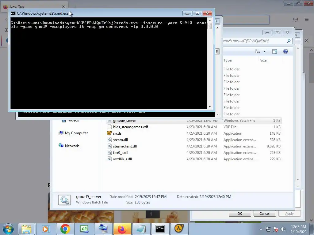Viewport: 314px width, 235px height.
Task: Open the Firefox hamburger menu
Action: (x=307, y=19)
